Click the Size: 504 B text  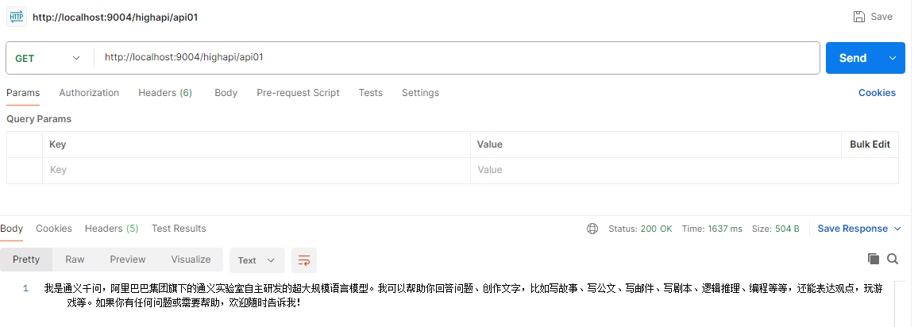776,229
